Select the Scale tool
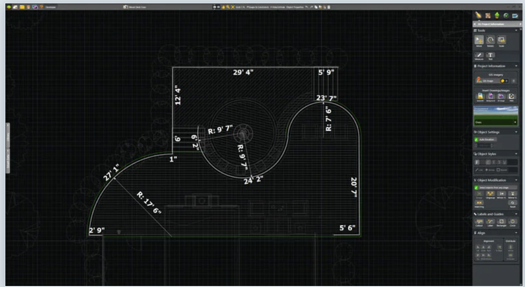The height and width of the screenshot is (287, 525). pyautogui.click(x=501, y=40)
